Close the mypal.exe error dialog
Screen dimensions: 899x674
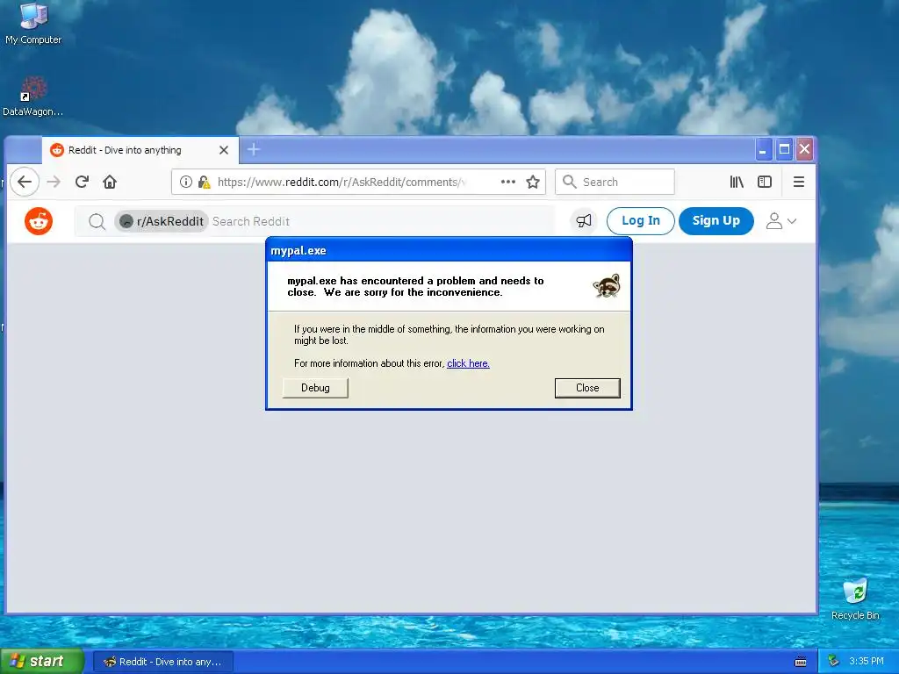tap(587, 388)
